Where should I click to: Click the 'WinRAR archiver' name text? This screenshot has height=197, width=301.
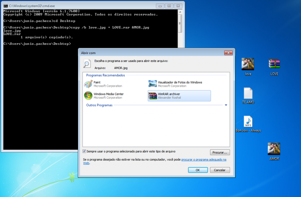pos(169,94)
